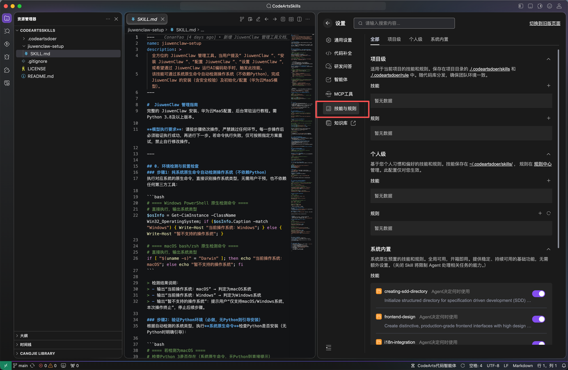Click the back arrow in editor toolbar
This screenshot has width=568, height=370.
(x=266, y=19)
